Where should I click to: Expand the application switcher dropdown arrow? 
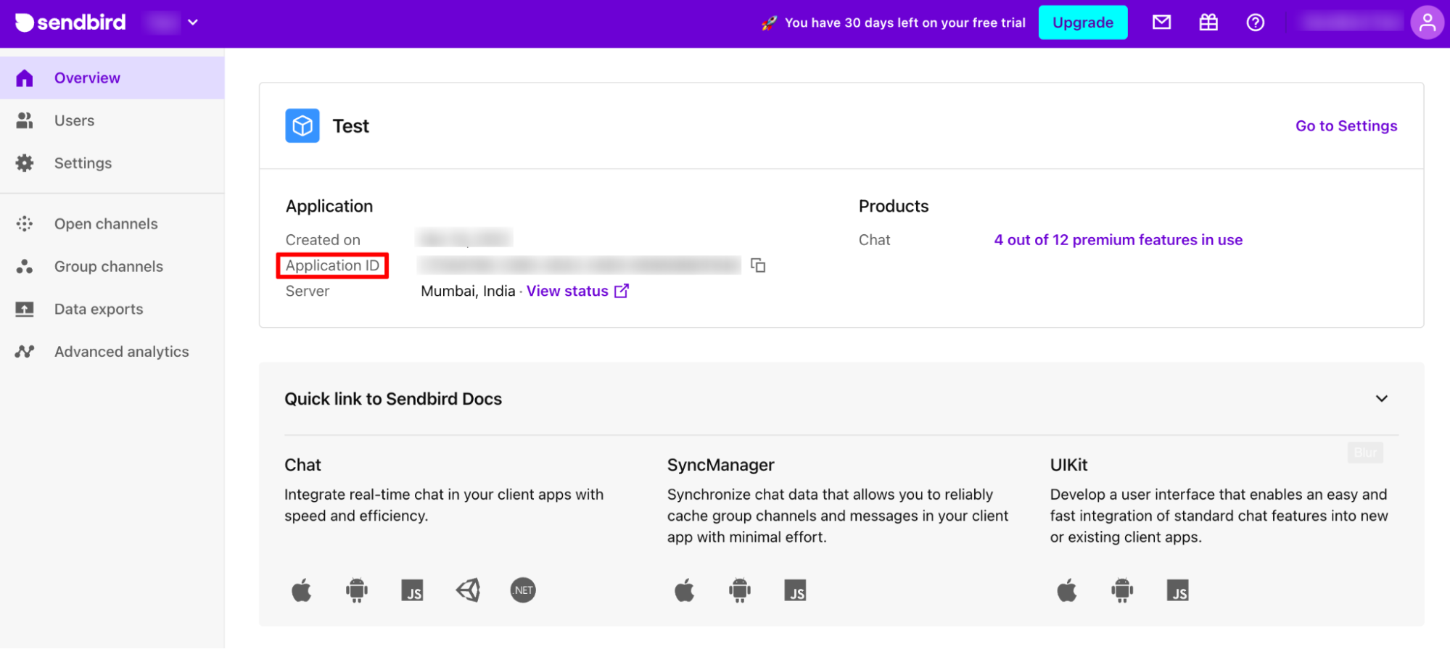click(x=193, y=22)
